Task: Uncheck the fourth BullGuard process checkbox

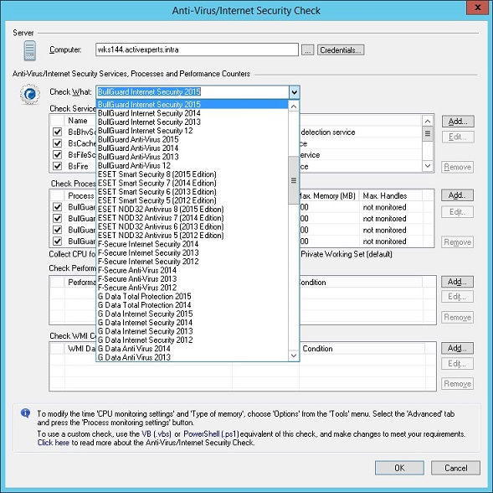Action: (57, 241)
